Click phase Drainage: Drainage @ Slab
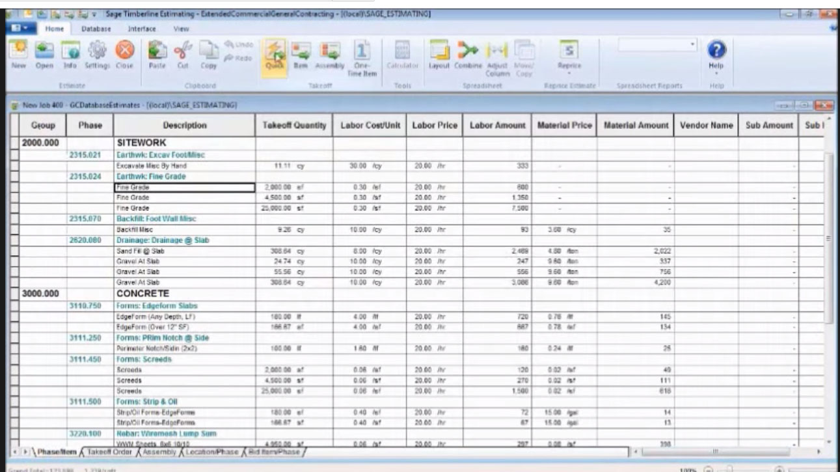 click(x=157, y=240)
